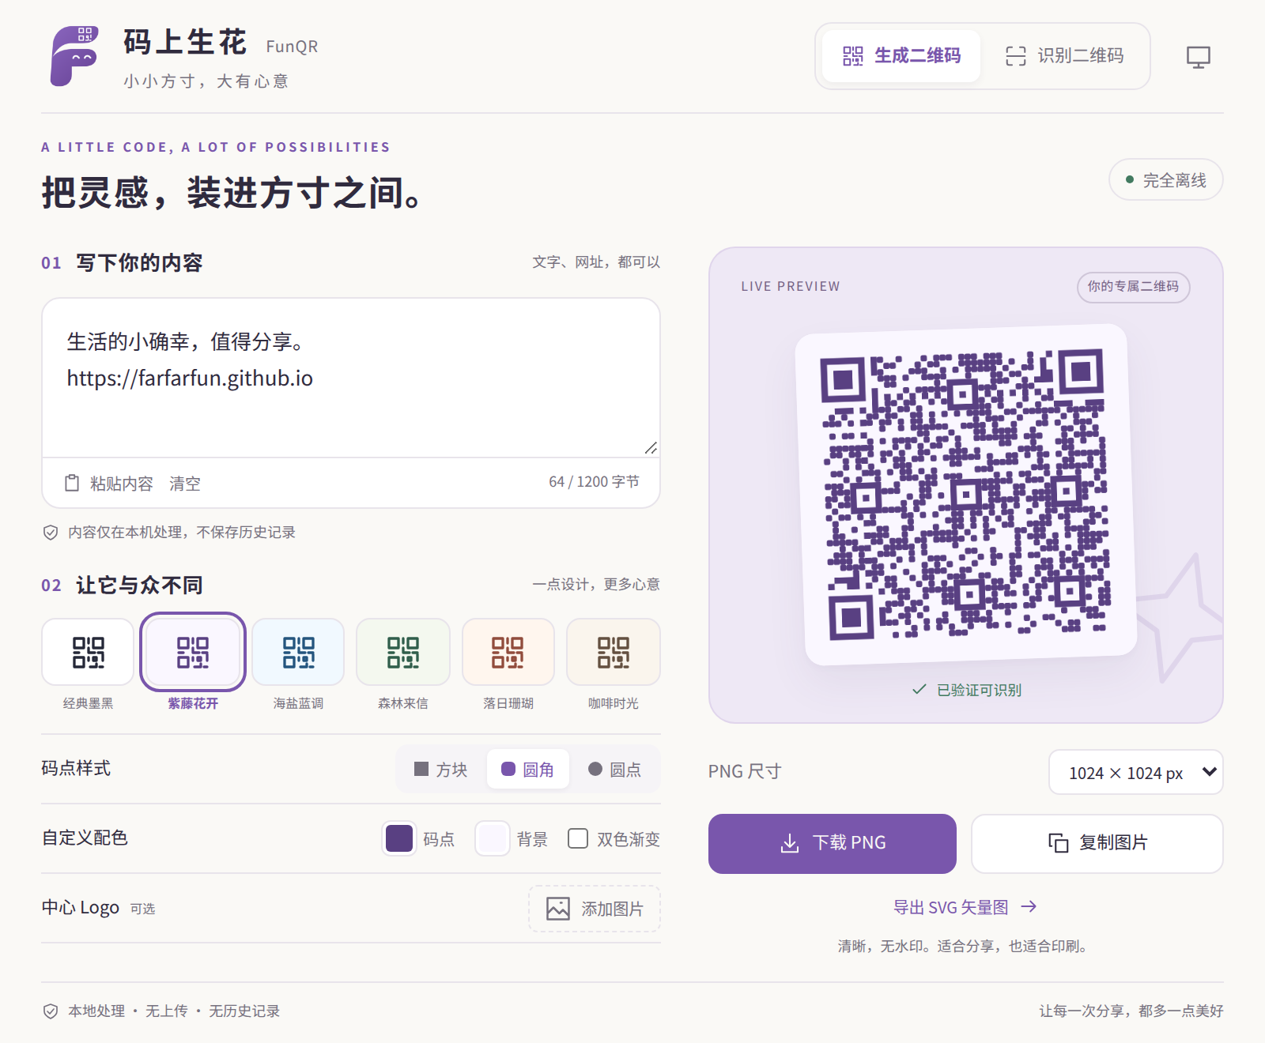Open the 背景 color swatch
This screenshot has width=1265, height=1043.
(492, 838)
